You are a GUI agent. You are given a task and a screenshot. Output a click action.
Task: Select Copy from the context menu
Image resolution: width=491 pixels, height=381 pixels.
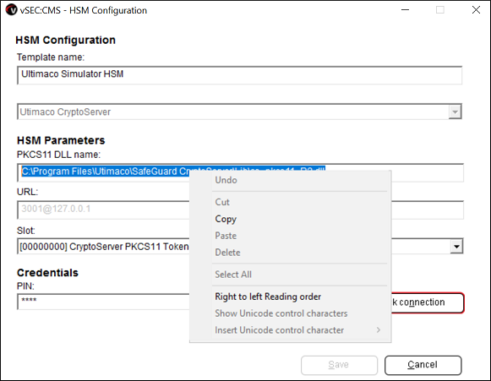pyautogui.click(x=290, y=219)
